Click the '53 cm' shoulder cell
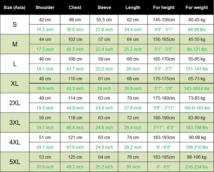This screenshot has width=214, height=172. [x=45, y=157]
